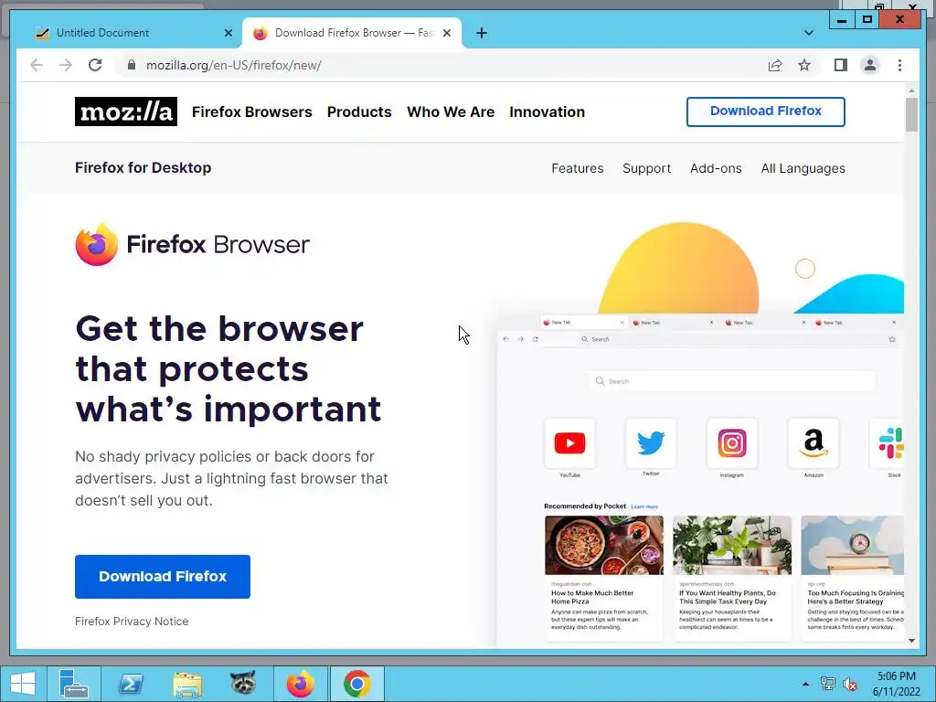The height and width of the screenshot is (702, 936).
Task: Open File Explorer from taskbar
Action: tap(187, 684)
